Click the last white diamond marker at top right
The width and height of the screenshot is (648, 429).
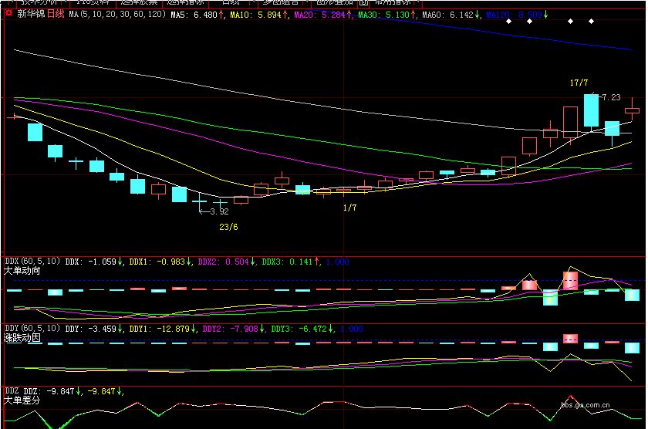click(x=590, y=22)
